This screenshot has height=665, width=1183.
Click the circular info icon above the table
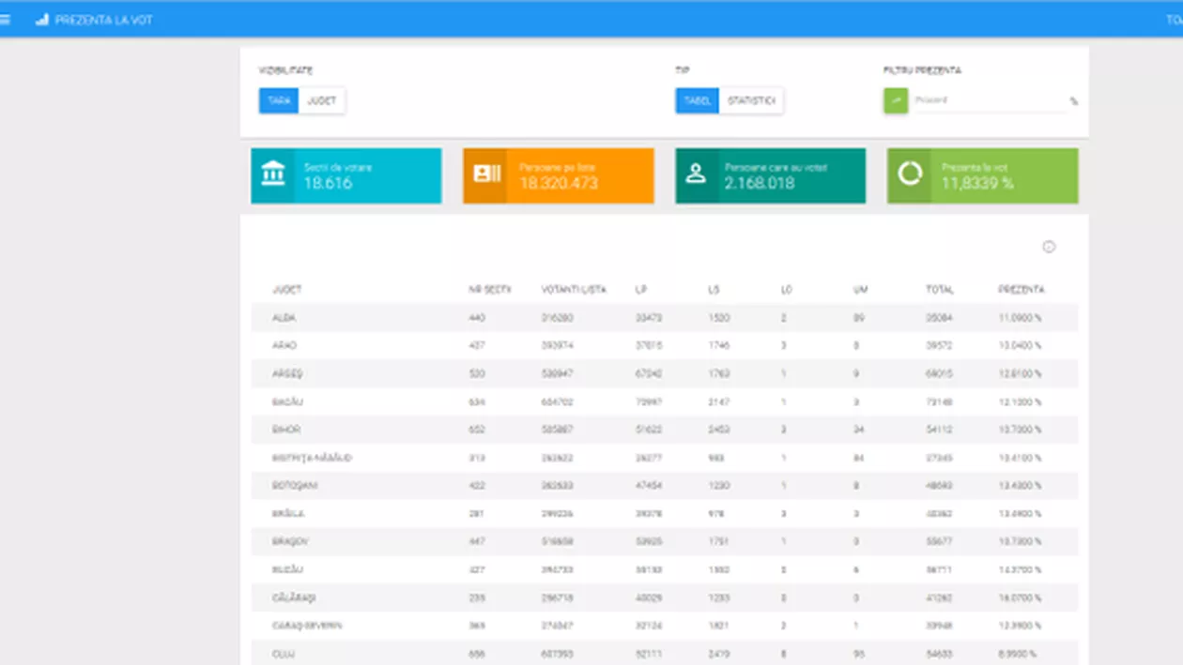pos(1049,247)
